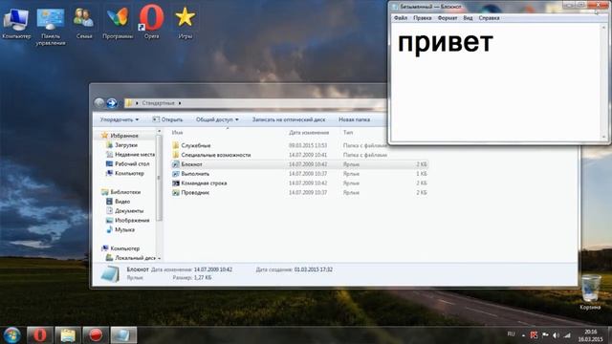612x344 pixels.
Task: Sort by Дата изменения column header
Action: click(309, 133)
